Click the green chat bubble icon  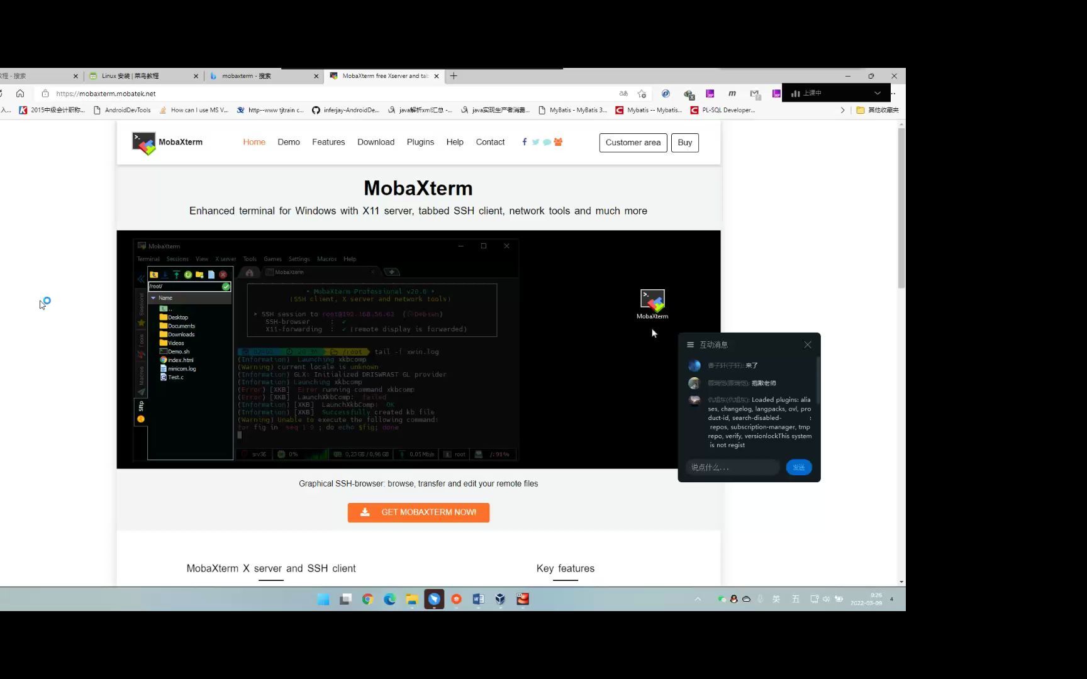[x=547, y=142]
